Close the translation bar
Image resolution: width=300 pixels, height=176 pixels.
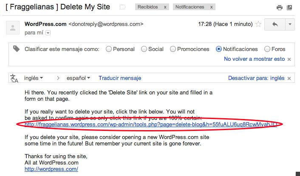tap(289, 78)
